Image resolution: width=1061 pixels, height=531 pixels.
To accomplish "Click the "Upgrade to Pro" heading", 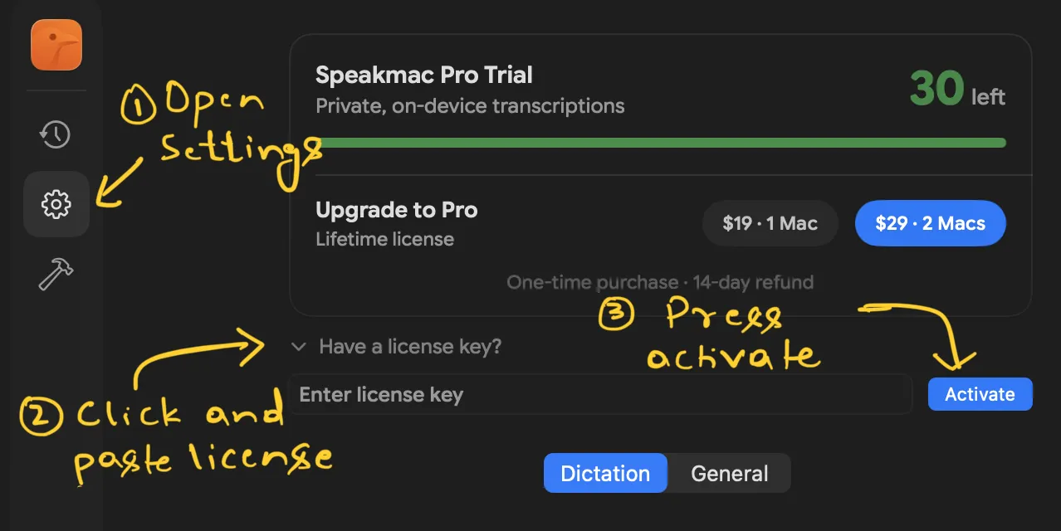I will click(396, 210).
